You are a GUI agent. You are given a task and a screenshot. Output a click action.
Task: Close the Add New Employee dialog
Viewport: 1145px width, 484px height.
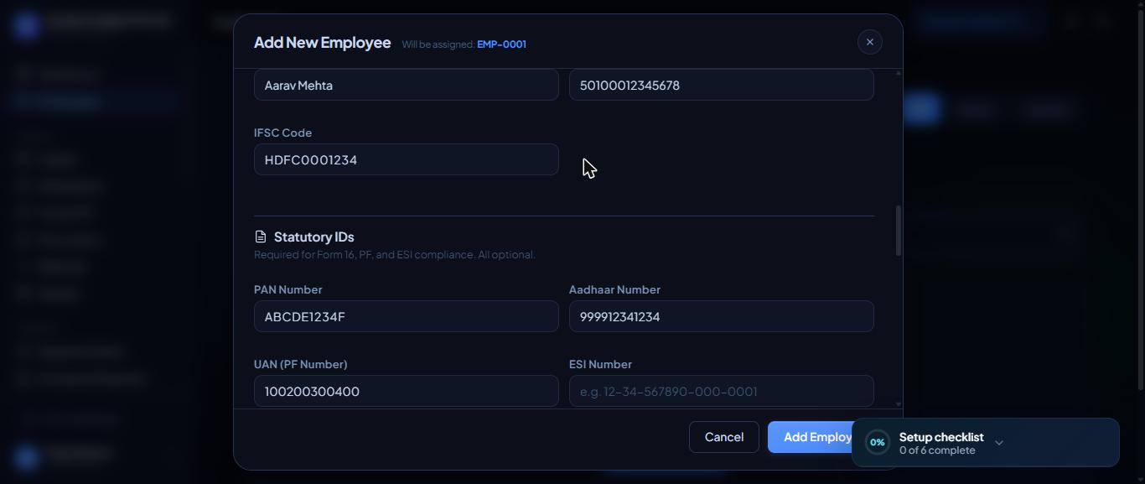coord(869,42)
